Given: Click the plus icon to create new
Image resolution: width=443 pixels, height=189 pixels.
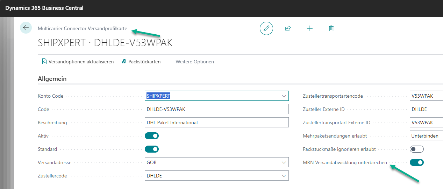Looking at the screenshot, I should pos(309,28).
